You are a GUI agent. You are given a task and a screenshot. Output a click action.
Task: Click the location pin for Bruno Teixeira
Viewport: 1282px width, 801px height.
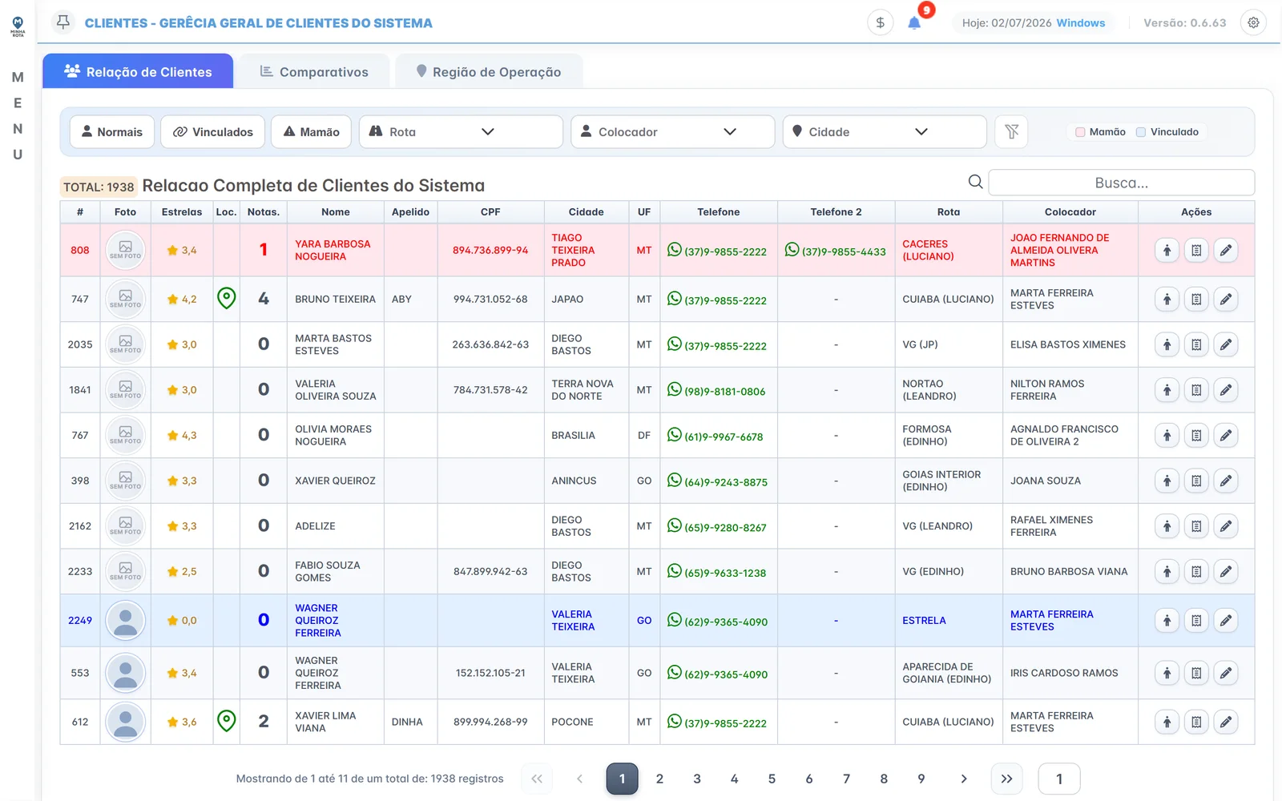(x=227, y=299)
